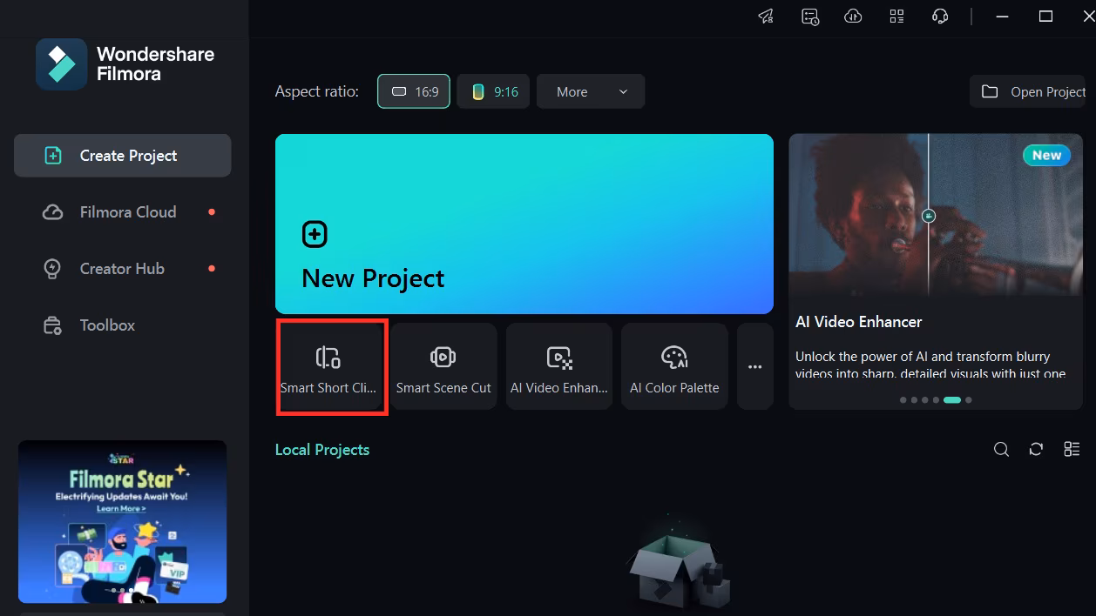Open the AI Color Palette tool
Viewport: 1096px width, 616px height.
coord(674,366)
